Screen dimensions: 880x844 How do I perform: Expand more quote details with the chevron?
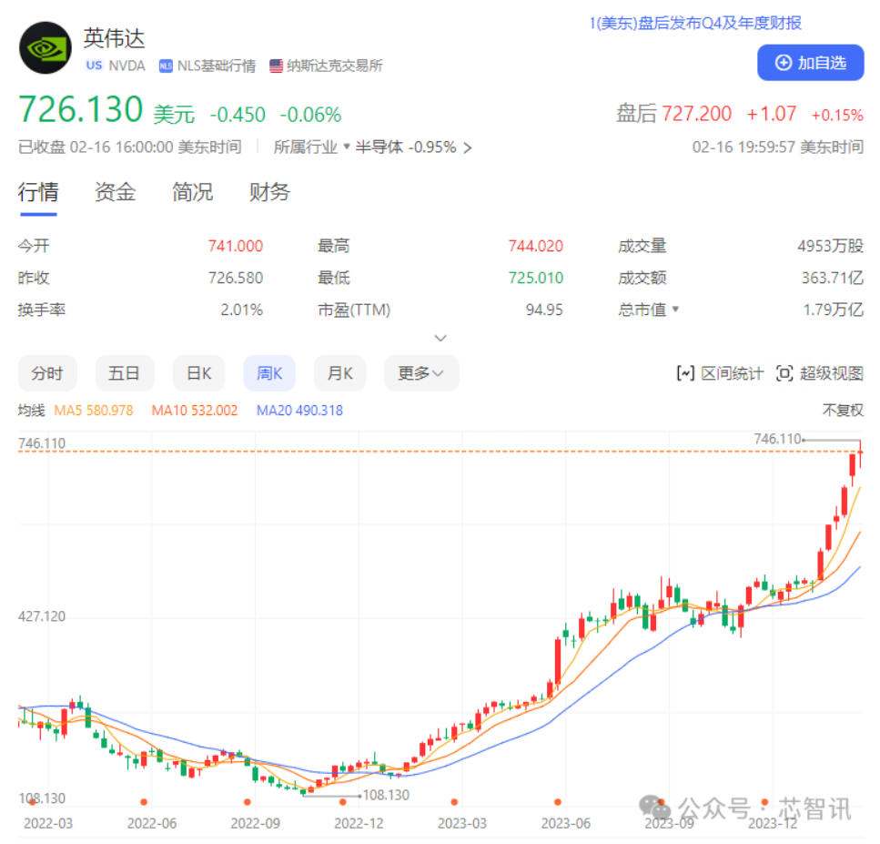click(440, 338)
